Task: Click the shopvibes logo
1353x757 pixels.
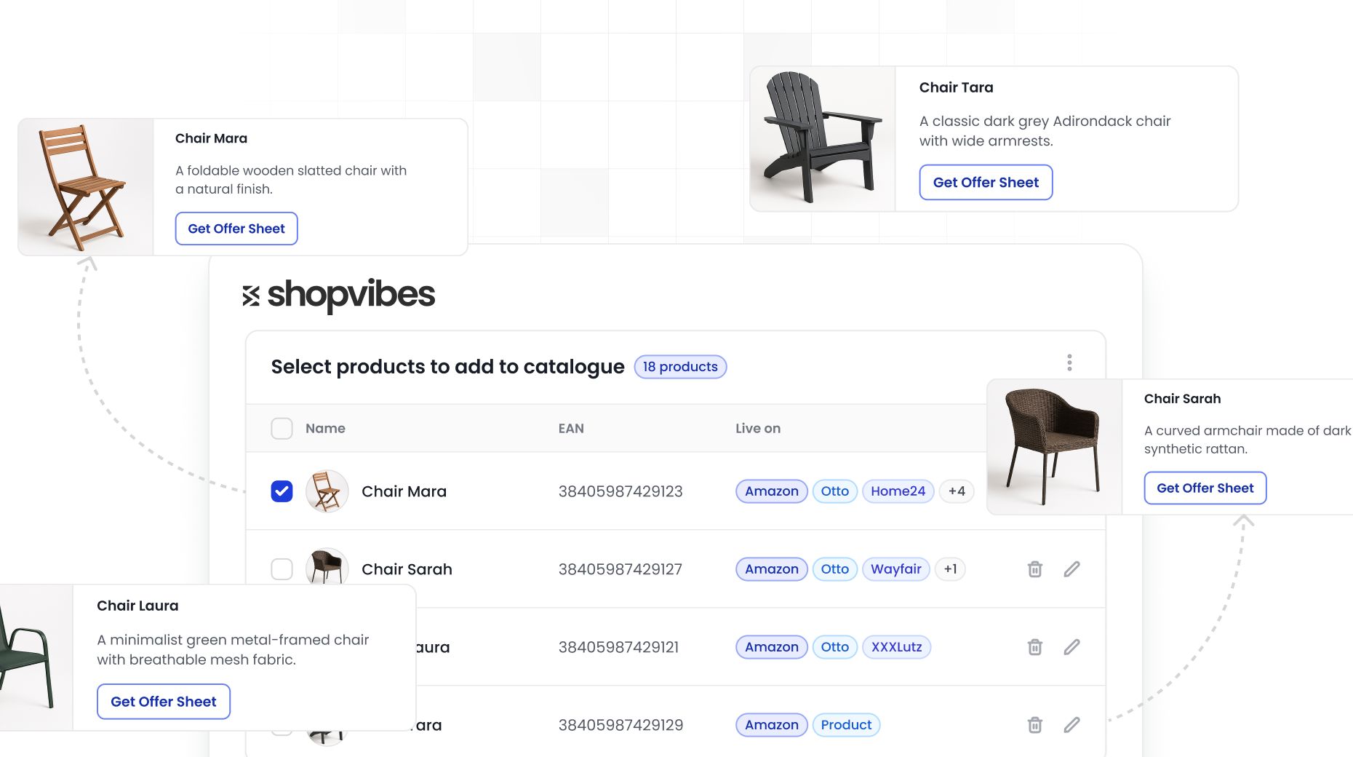Action: [338, 295]
